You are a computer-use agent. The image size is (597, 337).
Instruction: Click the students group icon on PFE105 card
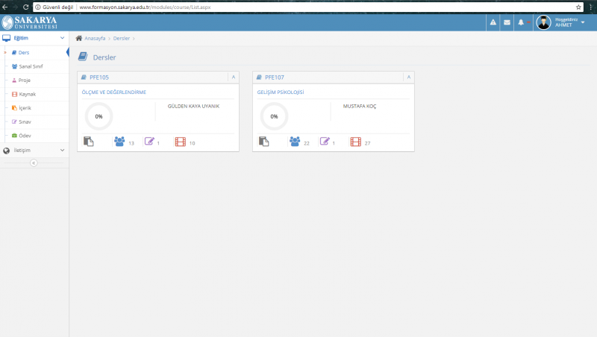119,142
